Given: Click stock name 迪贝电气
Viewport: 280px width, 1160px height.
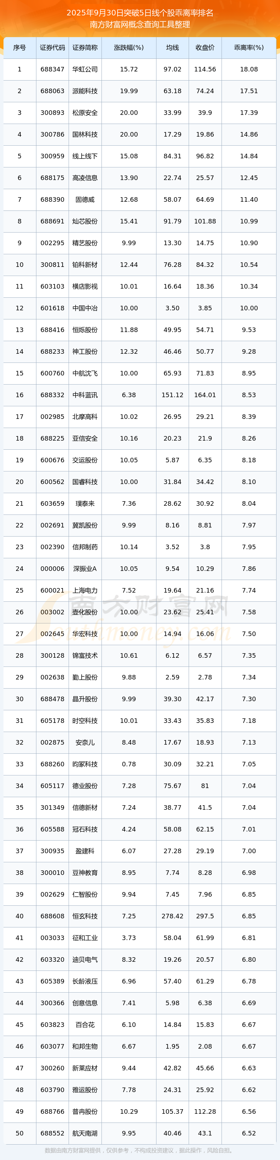Looking at the screenshot, I should (x=85, y=959).
